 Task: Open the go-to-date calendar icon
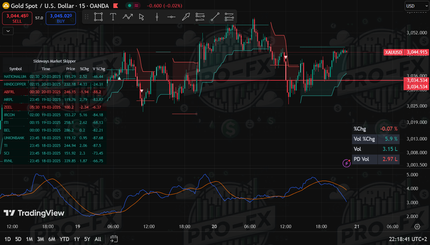(x=114, y=239)
